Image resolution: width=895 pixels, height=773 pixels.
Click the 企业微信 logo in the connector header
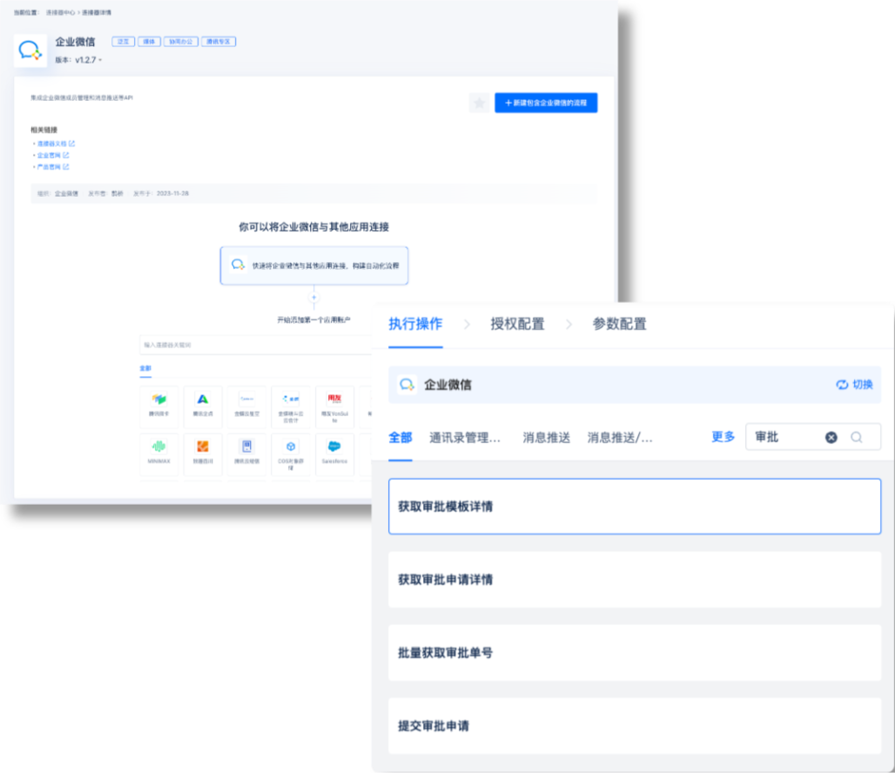tap(30, 50)
